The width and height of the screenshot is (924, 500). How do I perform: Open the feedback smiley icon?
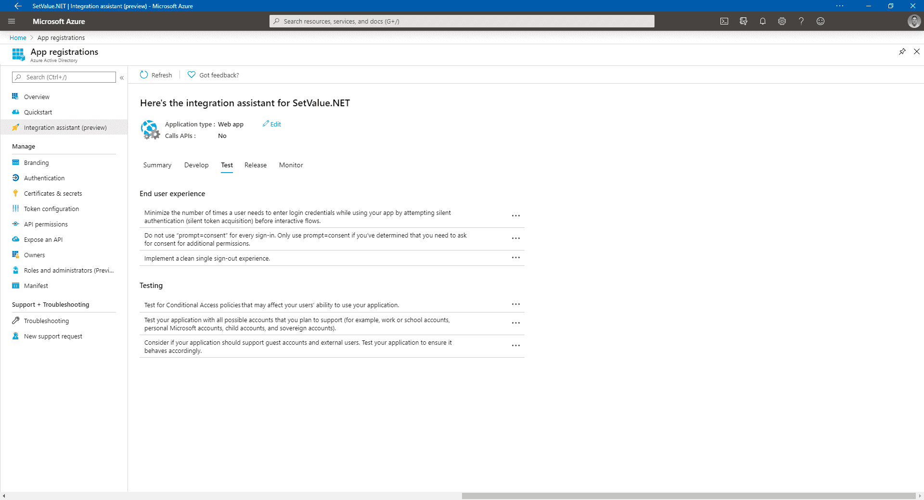[x=821, y=21]
